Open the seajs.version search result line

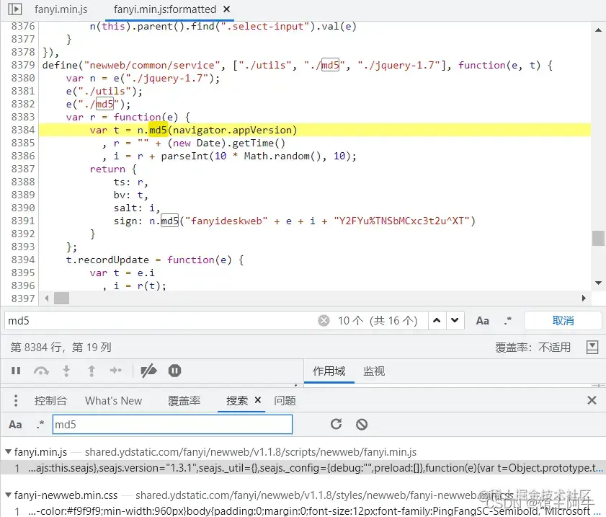(x=303, y=468)
